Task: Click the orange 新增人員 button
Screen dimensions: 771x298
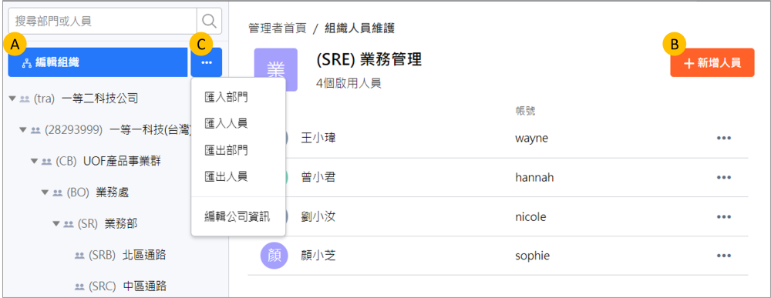Action: pos(712,62)
